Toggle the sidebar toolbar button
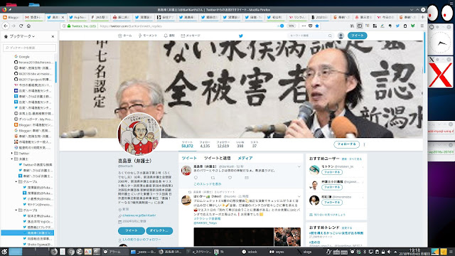The width and height of the screenshot is (455, 256). 360,26
